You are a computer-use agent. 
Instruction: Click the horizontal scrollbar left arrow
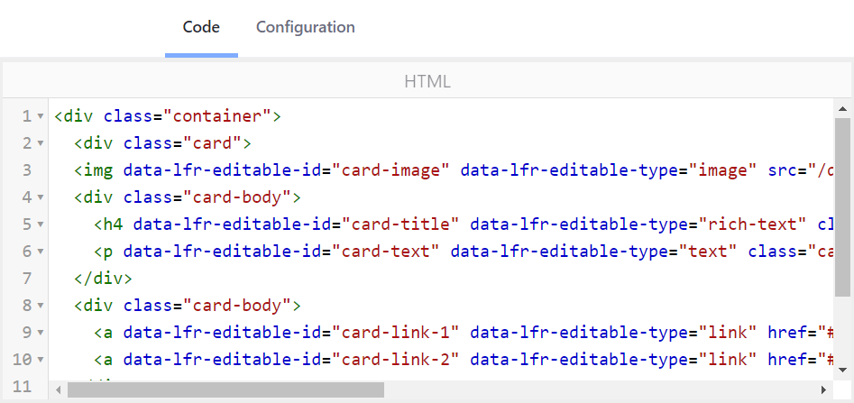(59, 390)
